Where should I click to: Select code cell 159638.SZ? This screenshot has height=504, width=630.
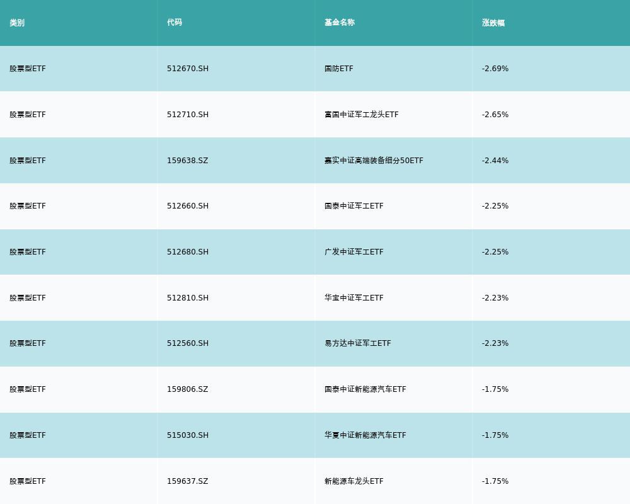click(188, 161)
